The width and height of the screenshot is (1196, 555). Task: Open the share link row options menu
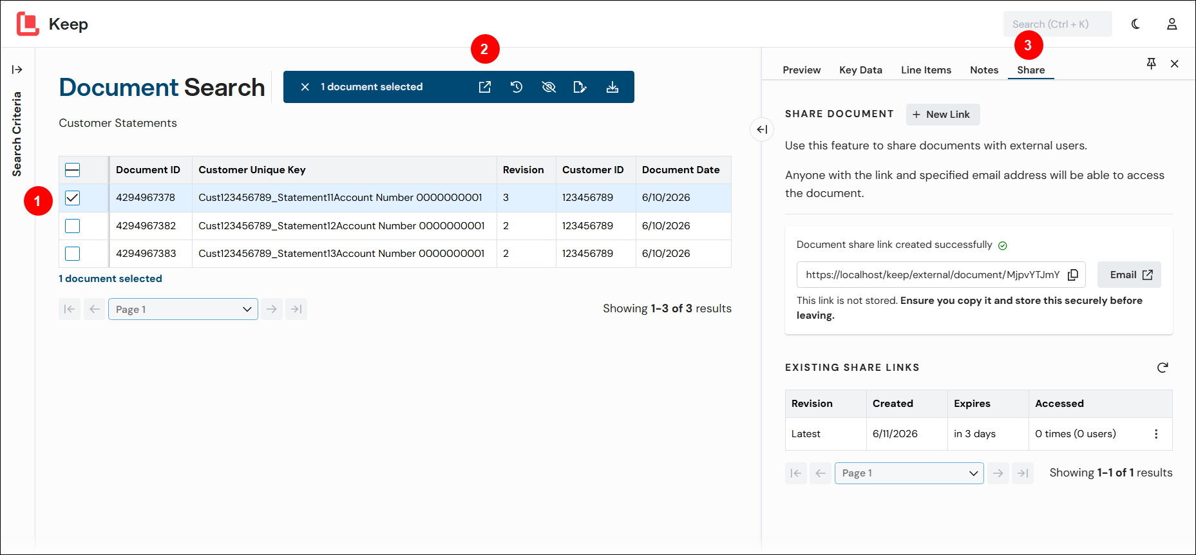pos(1156,434)
